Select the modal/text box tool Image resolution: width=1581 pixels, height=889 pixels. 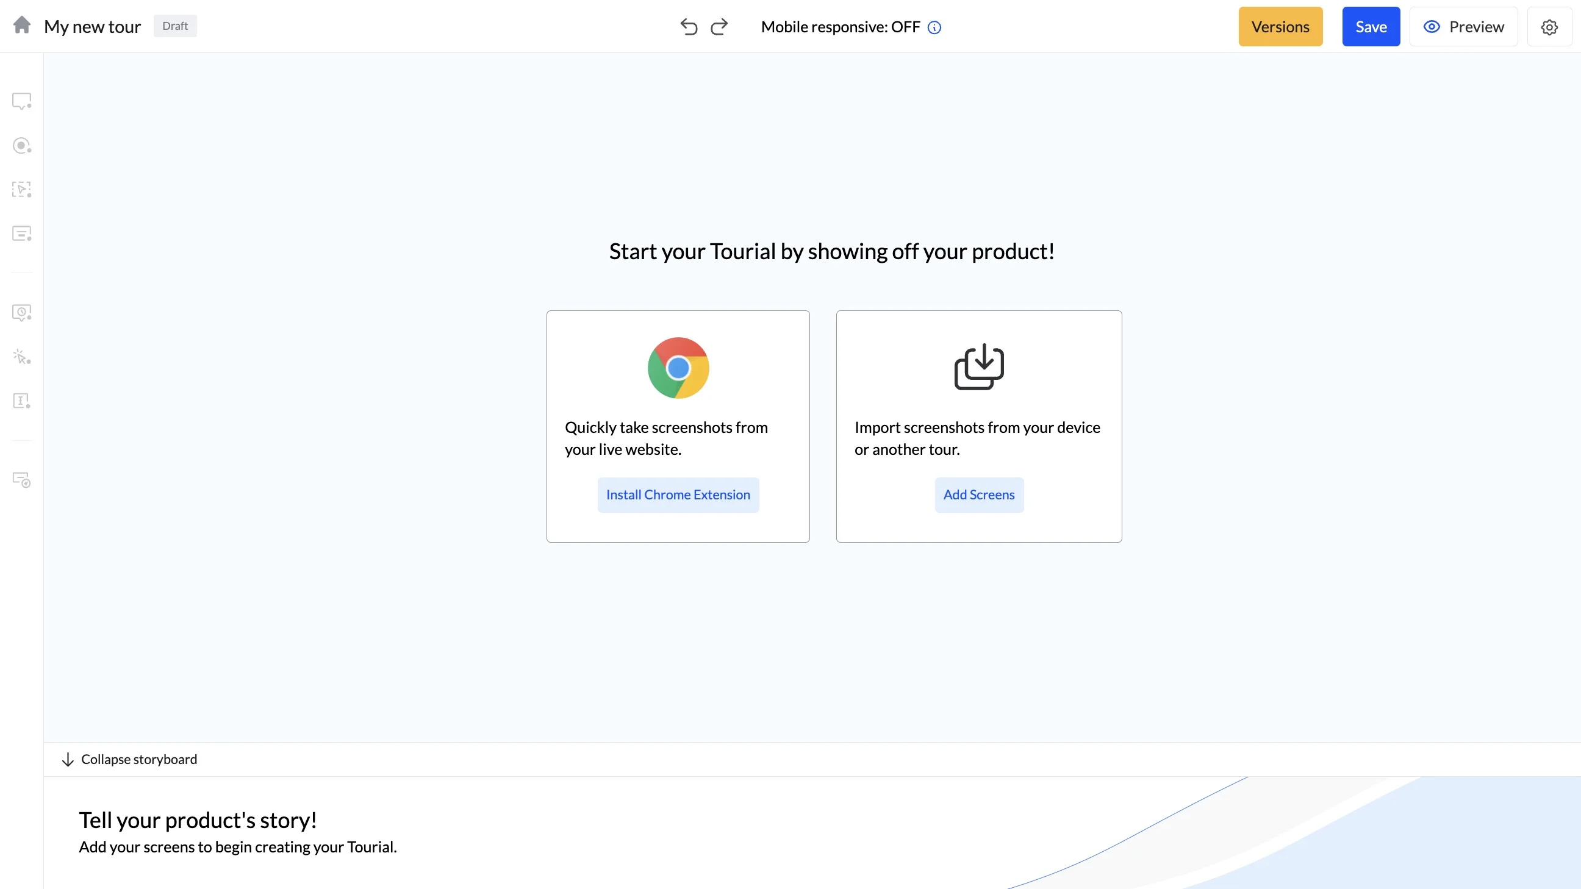22,234
